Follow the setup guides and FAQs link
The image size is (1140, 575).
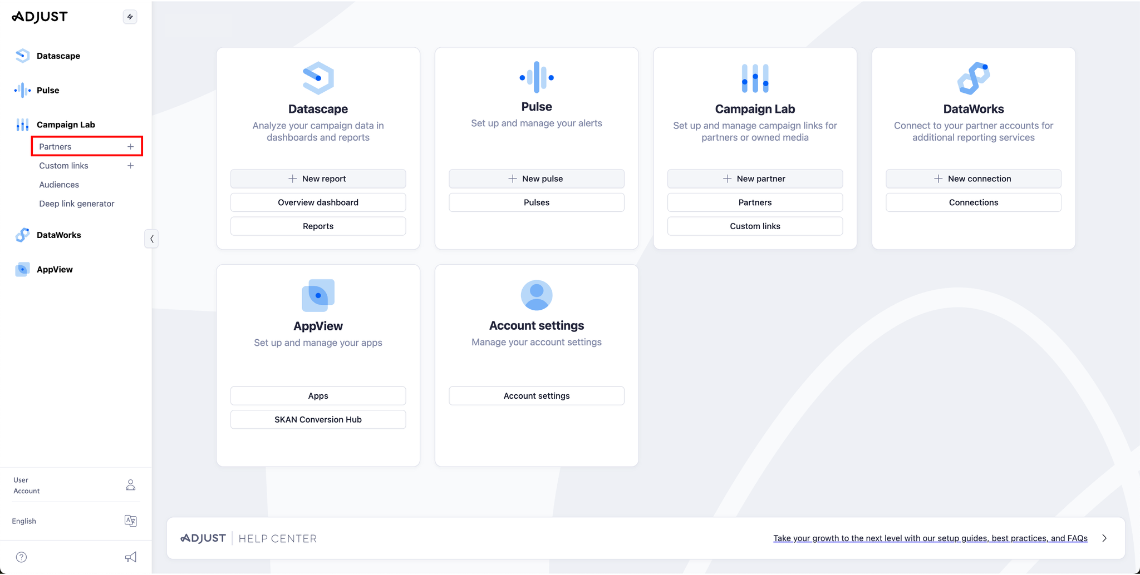click(930, 538)
